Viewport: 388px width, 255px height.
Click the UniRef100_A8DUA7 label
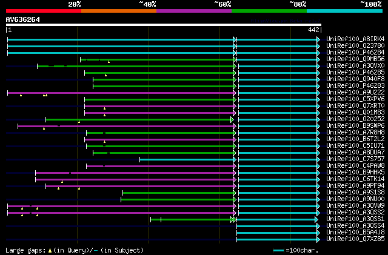[355, 153]
